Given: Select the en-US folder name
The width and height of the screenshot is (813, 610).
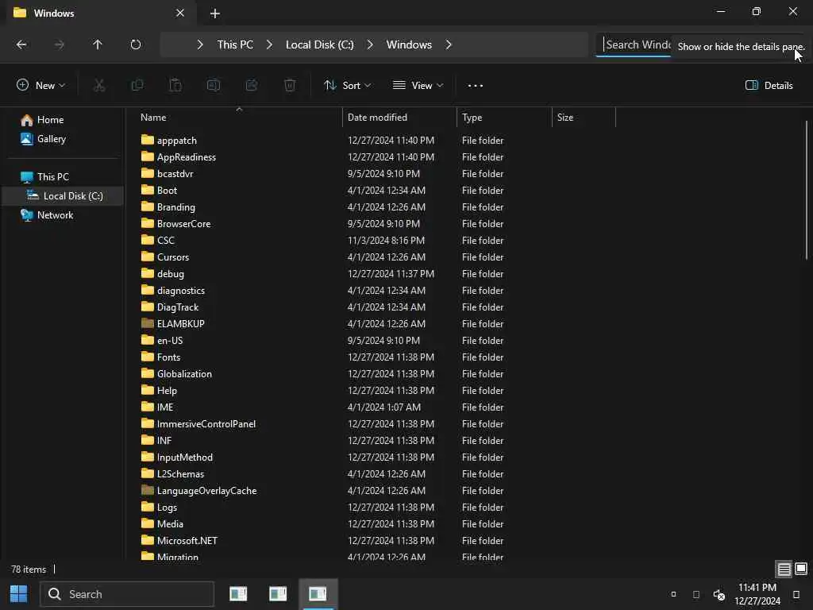Looking at the screenshot, I should [x=170, y=340].
